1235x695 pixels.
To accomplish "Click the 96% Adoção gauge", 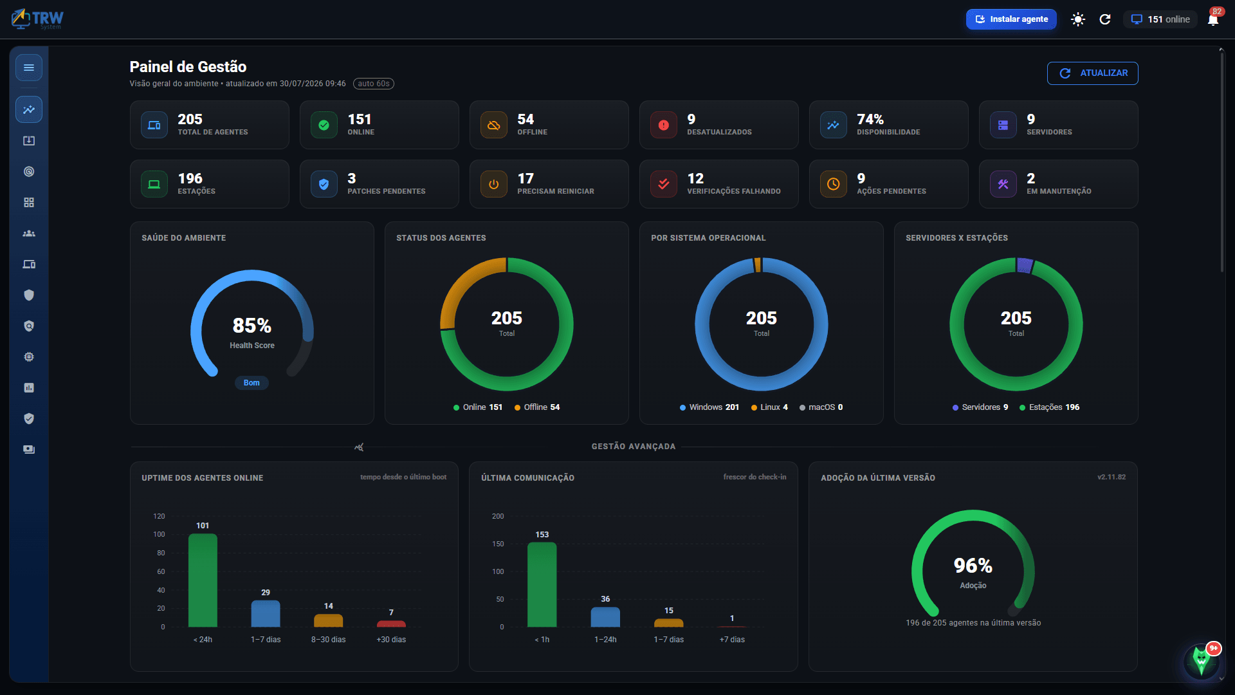I will [x=973, y=564].
